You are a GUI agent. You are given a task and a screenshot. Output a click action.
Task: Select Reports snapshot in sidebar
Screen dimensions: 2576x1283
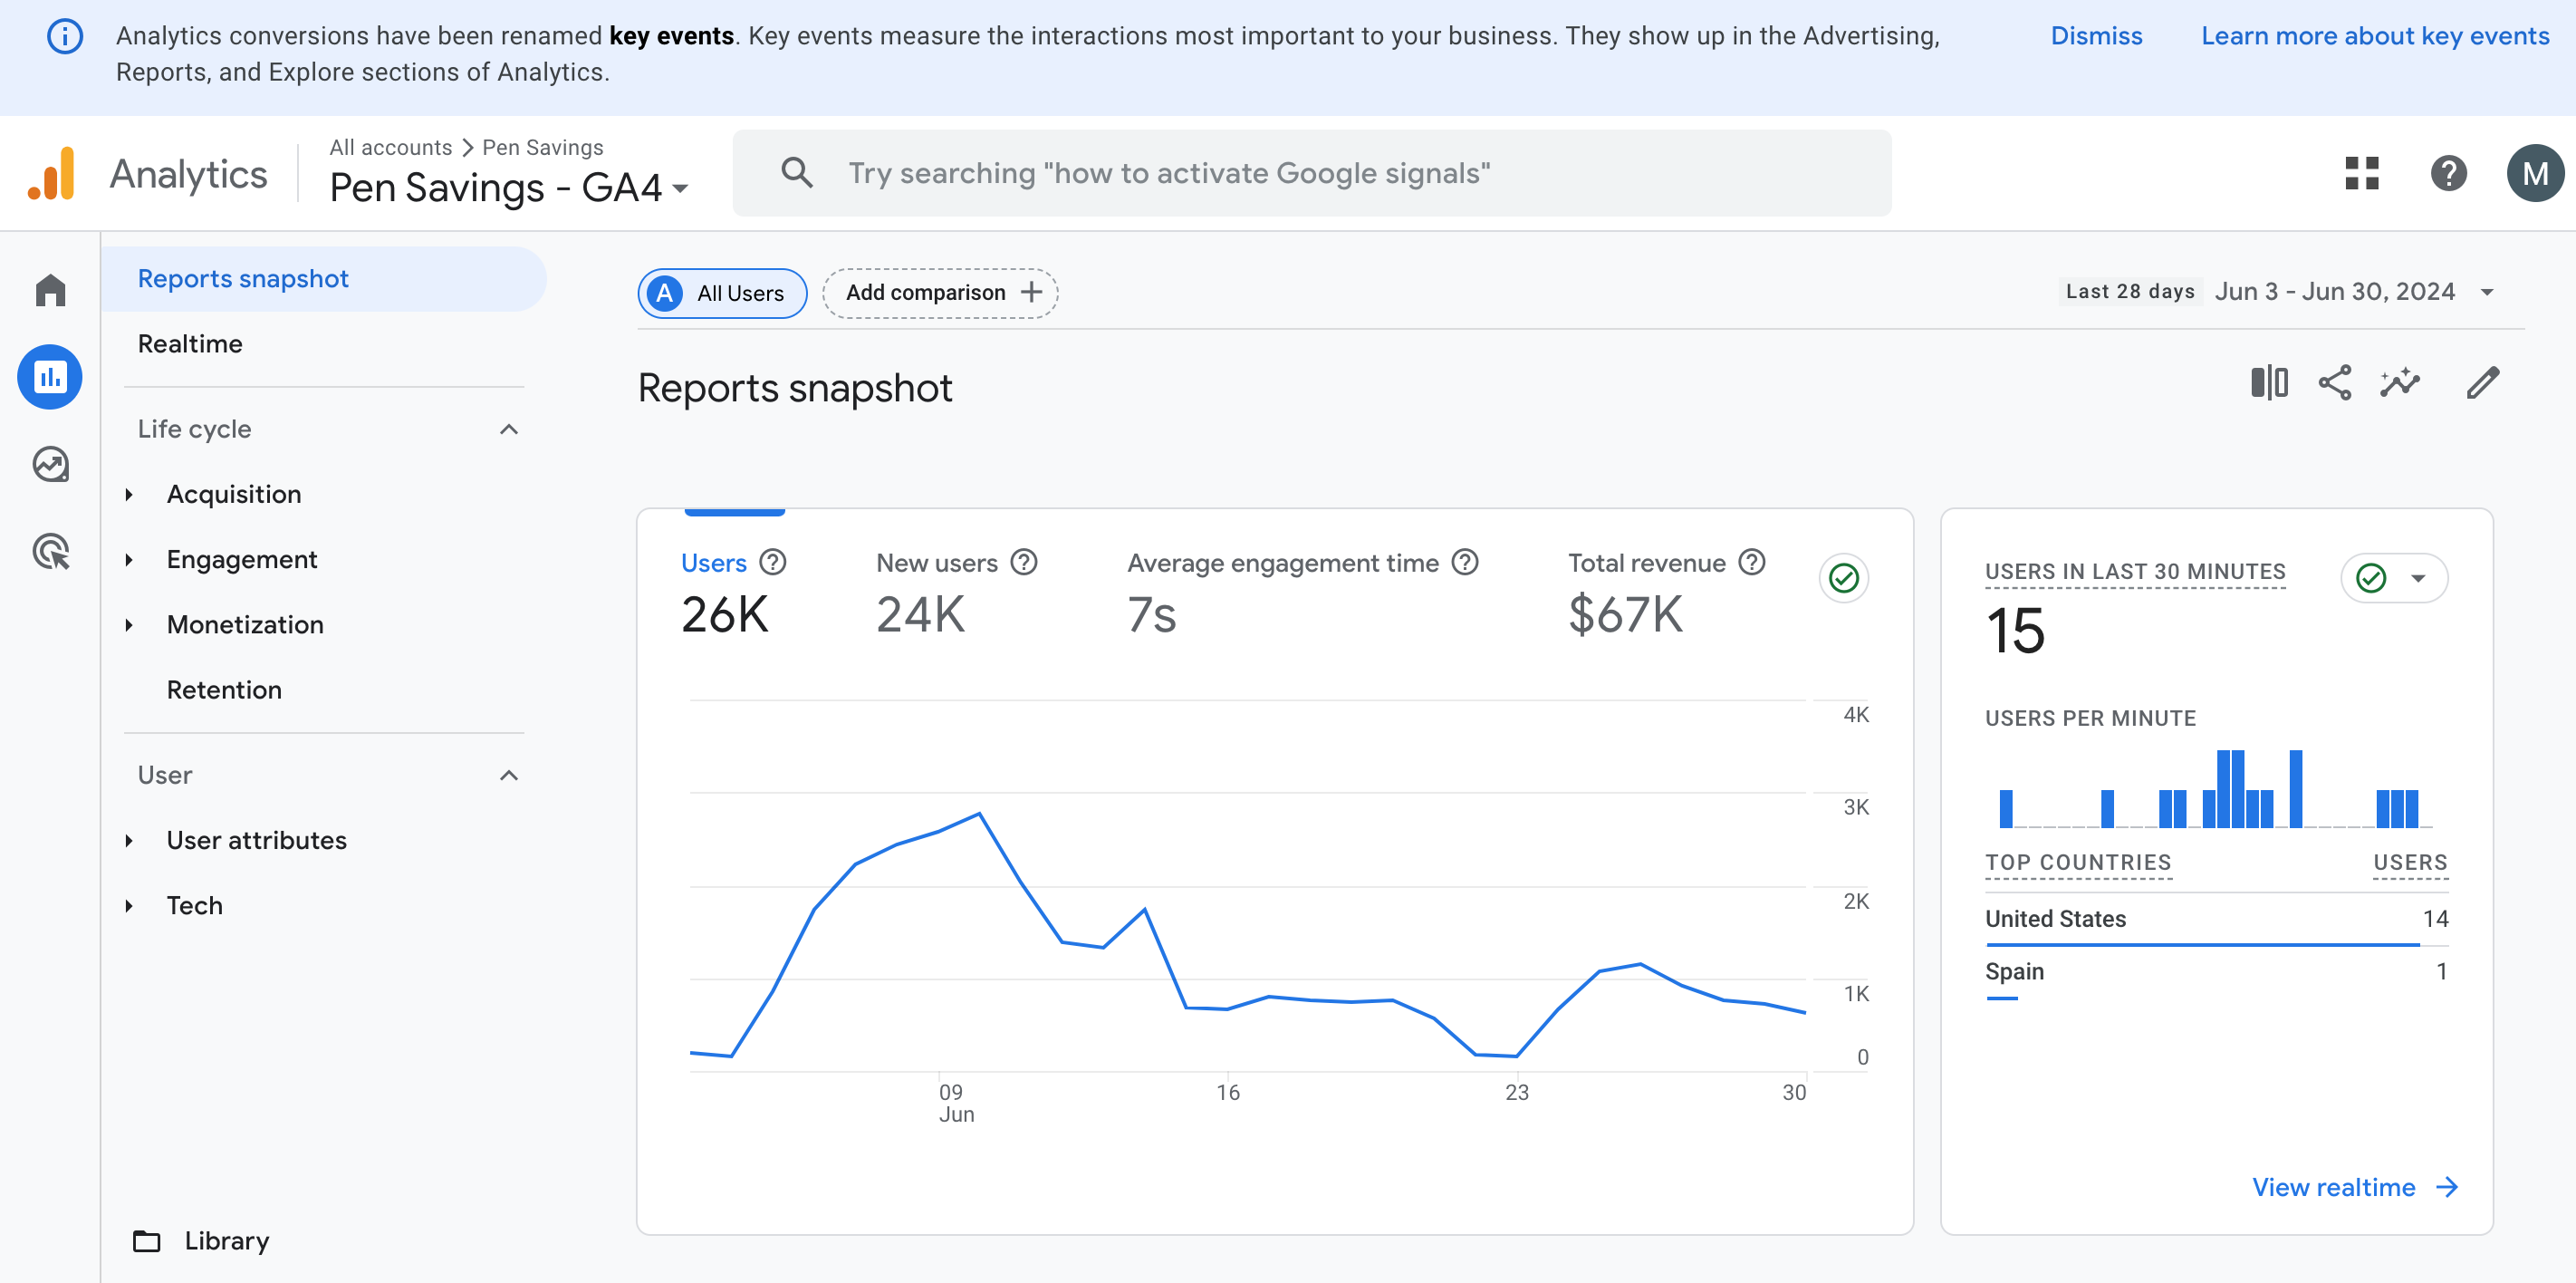[x=324, y=279]
